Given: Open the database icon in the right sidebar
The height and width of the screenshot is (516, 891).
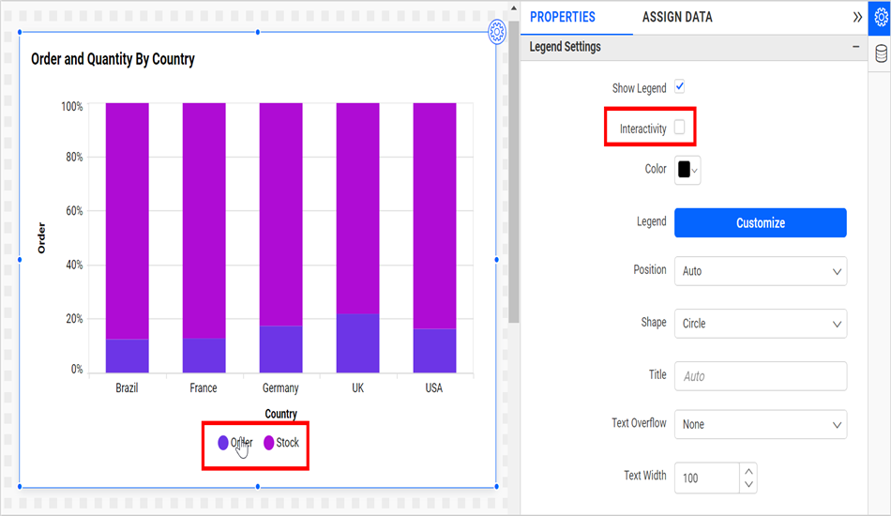Looking at the screenshot, I should [x=881, y=53].
